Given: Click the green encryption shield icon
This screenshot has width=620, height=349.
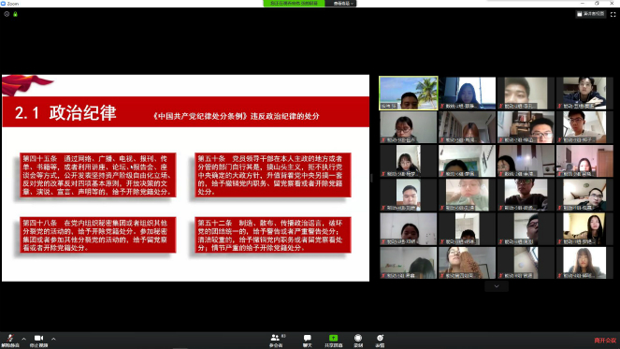Looking at the screenshot, I should pyautogui.click(x=15, y=14).
